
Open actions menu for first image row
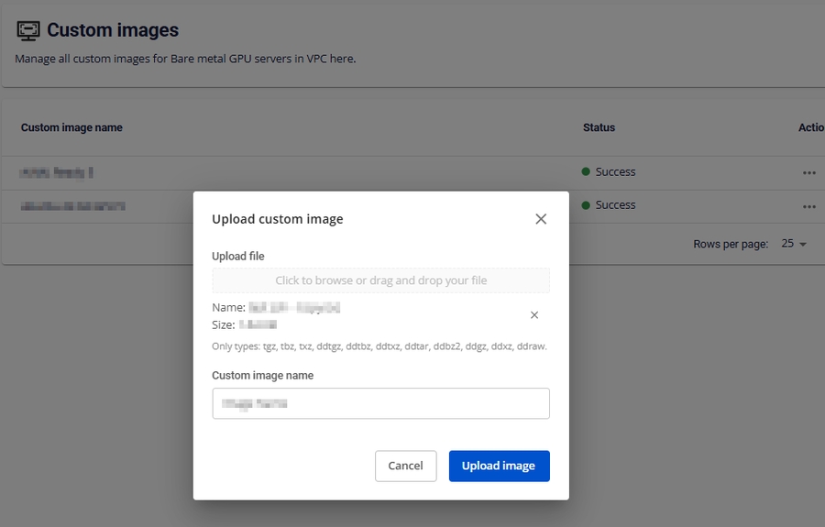tap(808, 172)
